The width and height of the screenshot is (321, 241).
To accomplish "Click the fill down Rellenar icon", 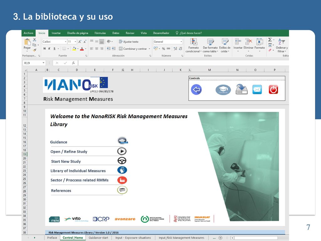I will pos(270,45).
